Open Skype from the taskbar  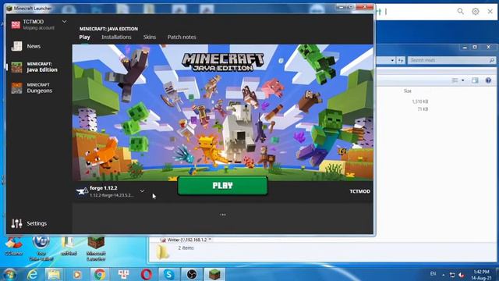(169, 274)
